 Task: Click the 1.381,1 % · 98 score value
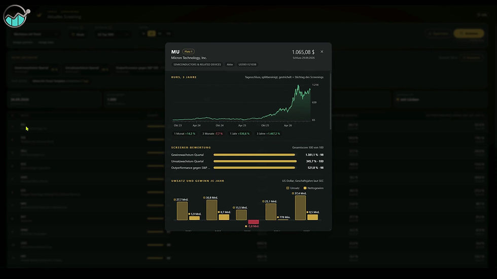pyautogui.click(x=314, y=155)
